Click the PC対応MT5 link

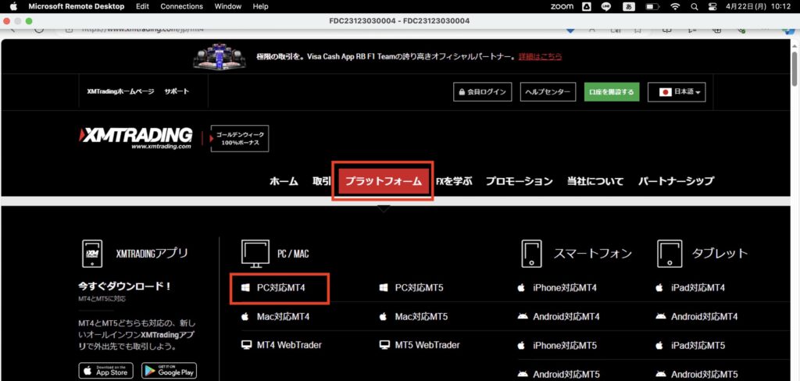(x=420, y=288)
